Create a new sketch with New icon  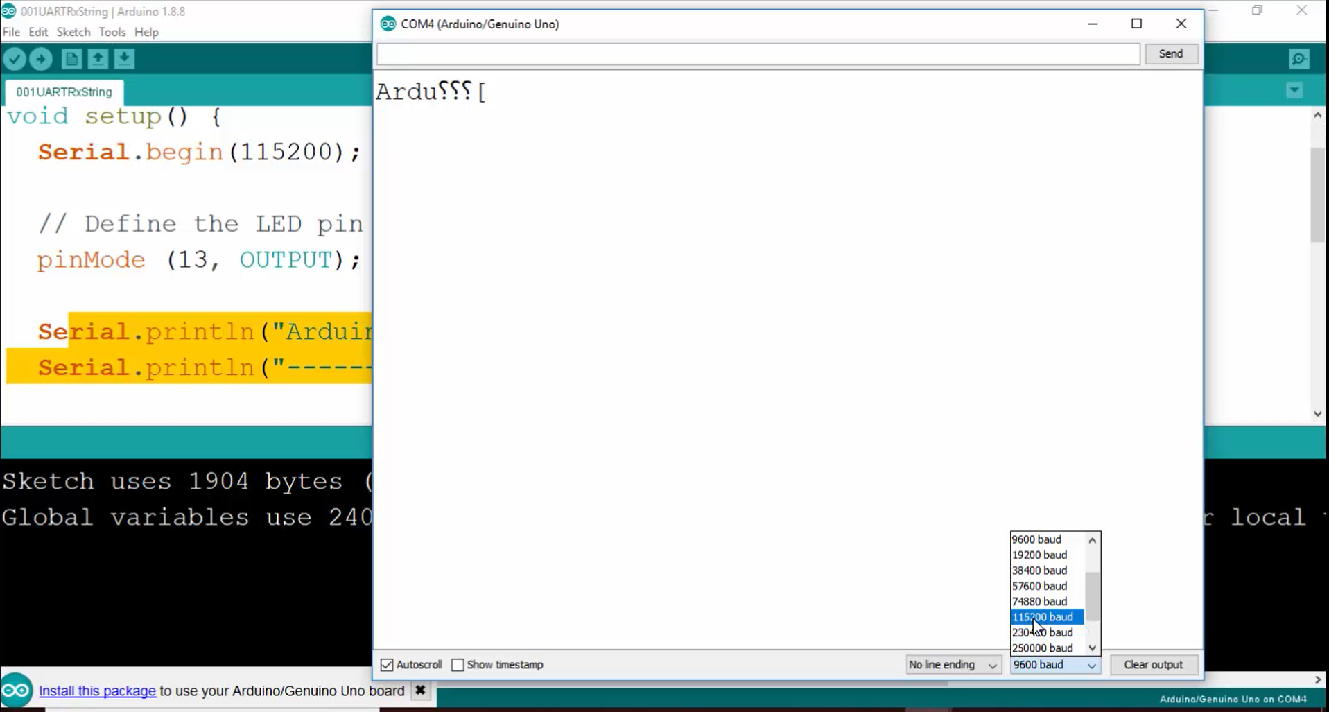(x=71, y=59)
